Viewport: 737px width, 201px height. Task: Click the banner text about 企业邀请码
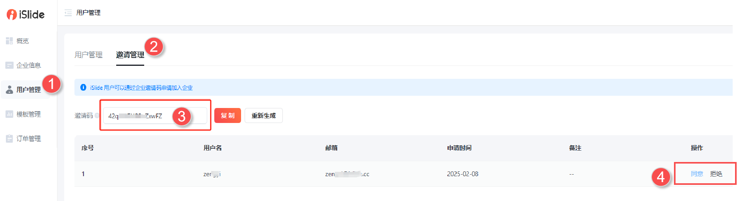point(141,87)
